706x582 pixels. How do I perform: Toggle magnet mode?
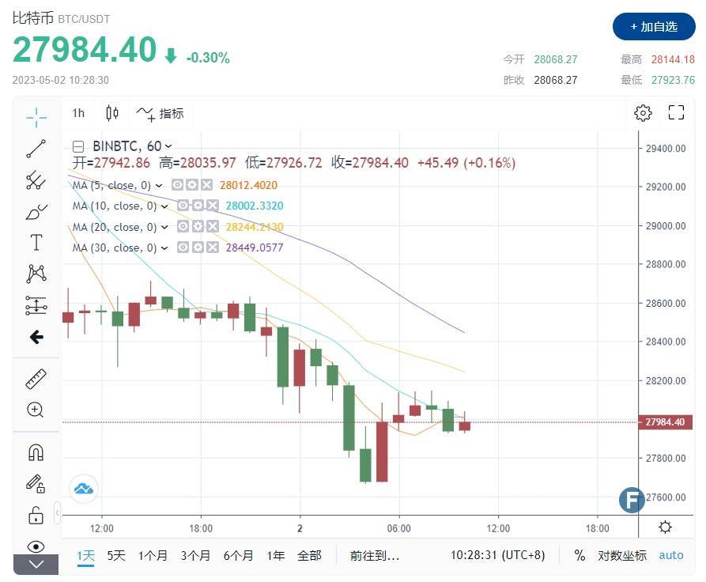click(36, 452)
